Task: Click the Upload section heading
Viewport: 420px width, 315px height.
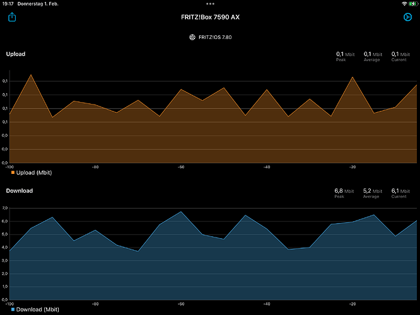Action: coord(16,54)
